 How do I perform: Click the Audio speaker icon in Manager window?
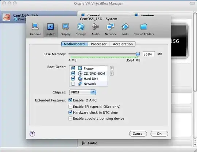click(x=83, y=143)
